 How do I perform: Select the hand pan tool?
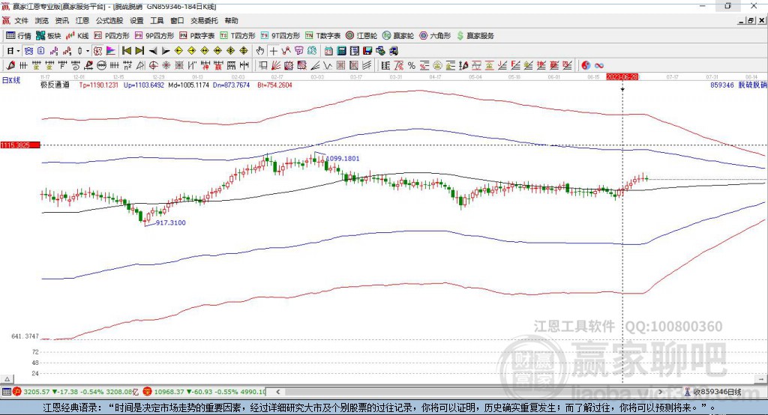260,51
